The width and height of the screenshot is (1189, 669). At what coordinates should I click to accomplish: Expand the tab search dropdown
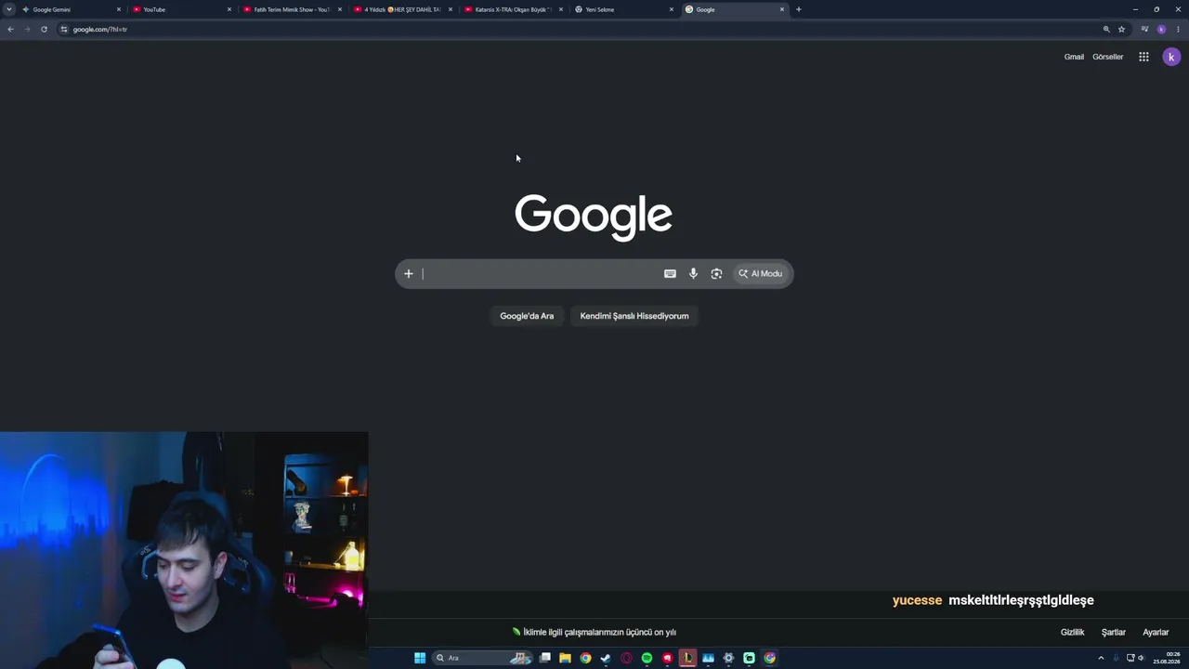coord(9,9)
